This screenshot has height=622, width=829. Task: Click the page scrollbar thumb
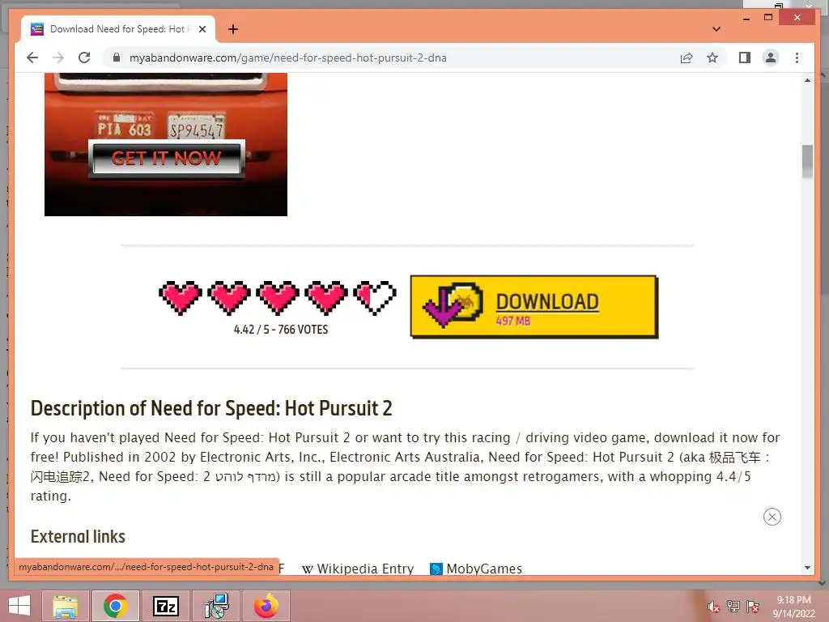(x=807, y=162)
